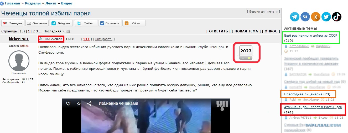
Task: Open the round black TikTok icon
Action: pyautogui.click(x=337, y=17)
